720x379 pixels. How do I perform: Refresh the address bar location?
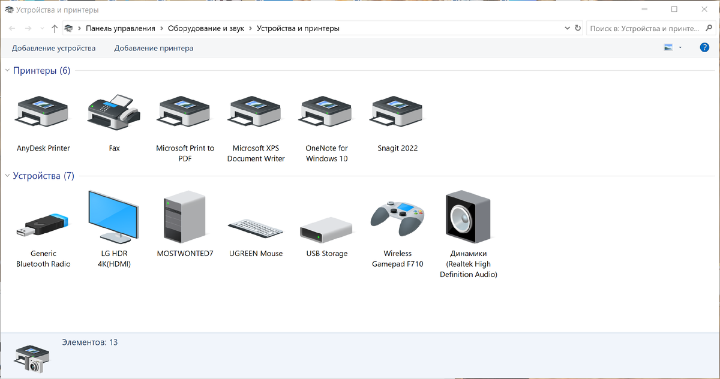[x=578, y=28]
